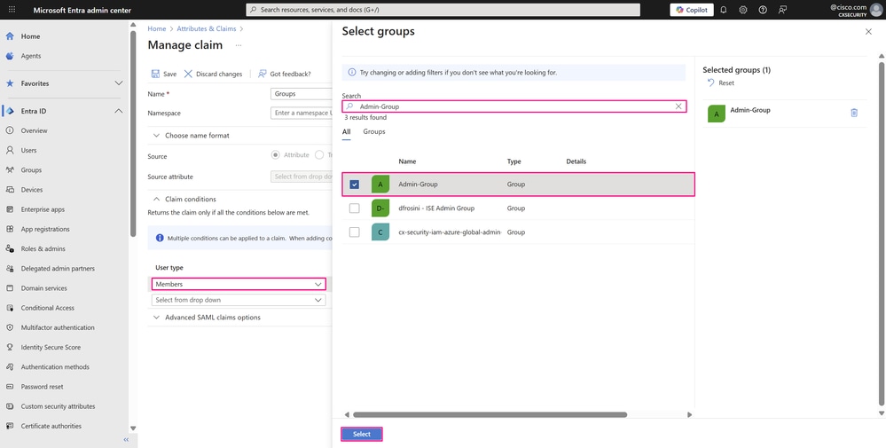Open Domain services in the sidebar

pos(43,288)
